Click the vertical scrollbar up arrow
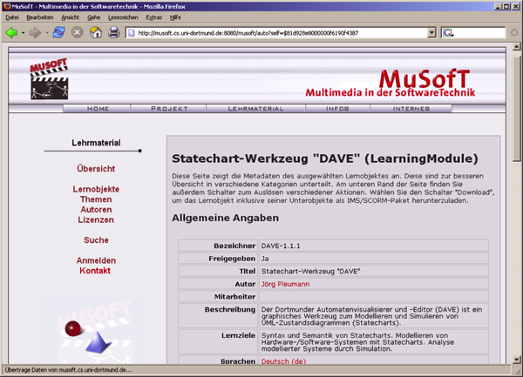Image resolution: width=523 pixels, height=377 pixels. point(516,47)
